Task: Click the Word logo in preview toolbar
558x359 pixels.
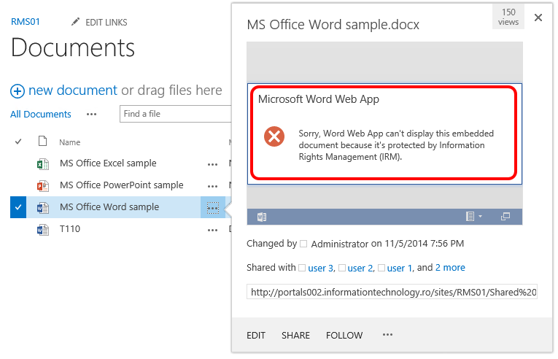Action: click(262, 217)
